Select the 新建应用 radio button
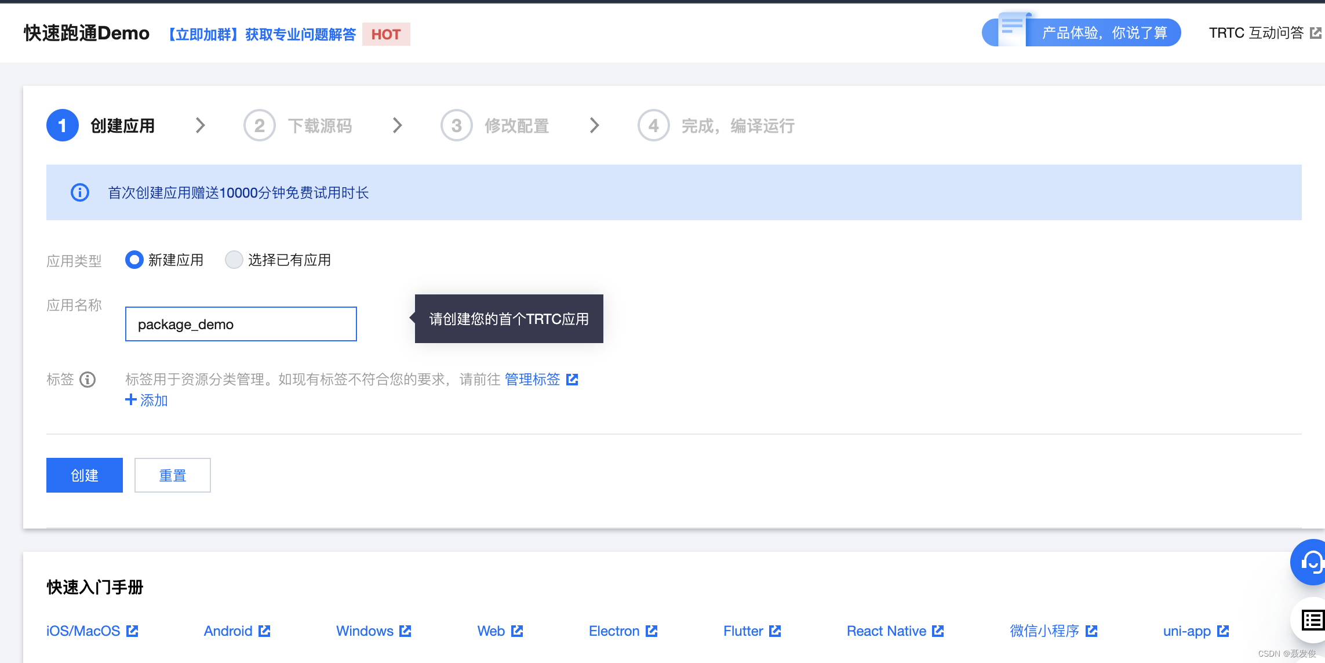The height and width of the screenshot is (663, 1325). [134, 260]
